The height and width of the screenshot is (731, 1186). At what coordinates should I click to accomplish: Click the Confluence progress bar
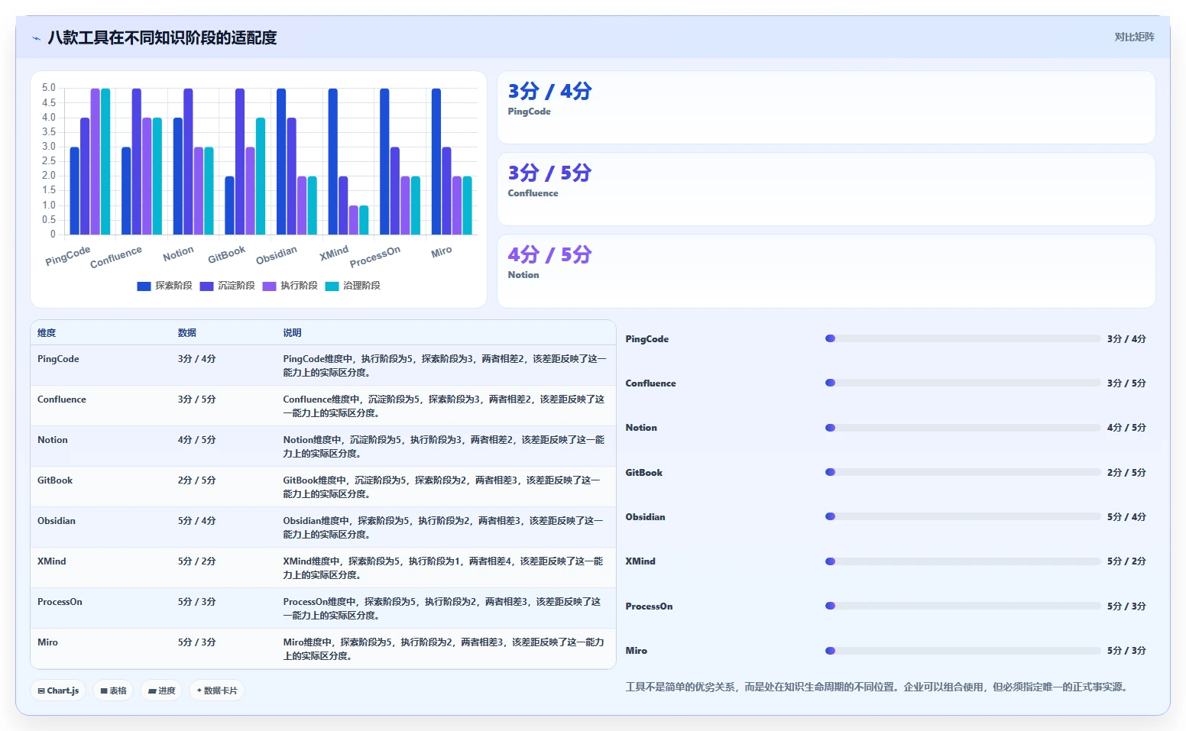pyautogui.click(x=963, y=383)
